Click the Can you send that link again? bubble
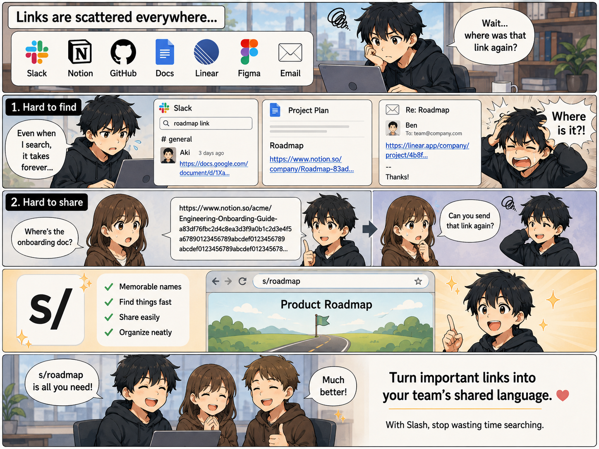This screenshot has width=599, height=449. (x=470, y=220)
